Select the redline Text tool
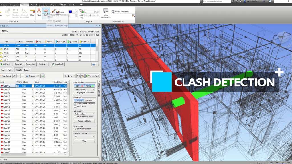 39,13
